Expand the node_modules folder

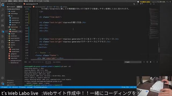(14, 40)
